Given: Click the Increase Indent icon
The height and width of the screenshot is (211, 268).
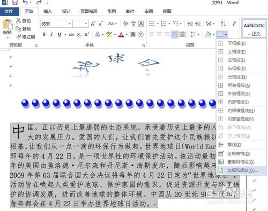Looking at the screenshot, I should (x=198, y=24).
